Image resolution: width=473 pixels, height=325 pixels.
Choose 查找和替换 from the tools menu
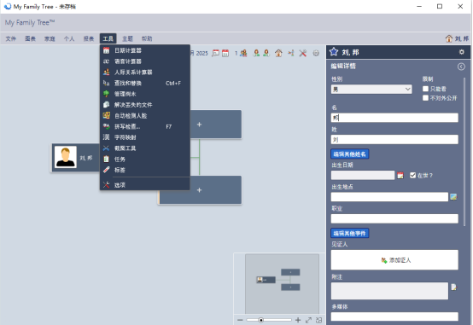click(145, 83)
